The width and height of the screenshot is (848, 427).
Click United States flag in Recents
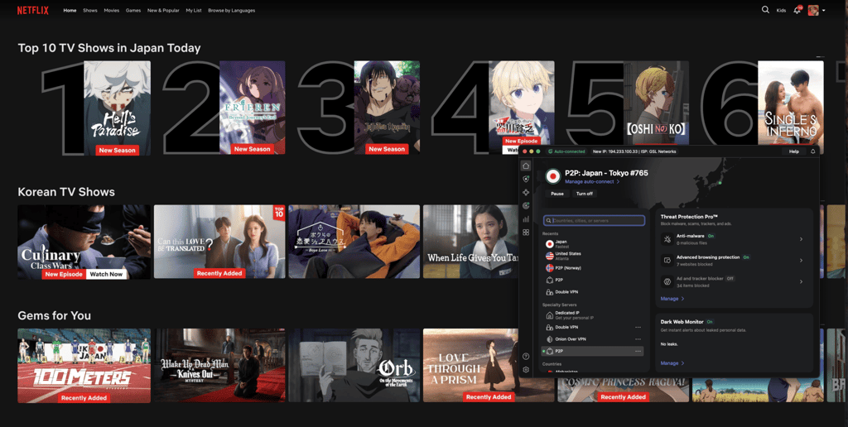(x=550, y=256)
